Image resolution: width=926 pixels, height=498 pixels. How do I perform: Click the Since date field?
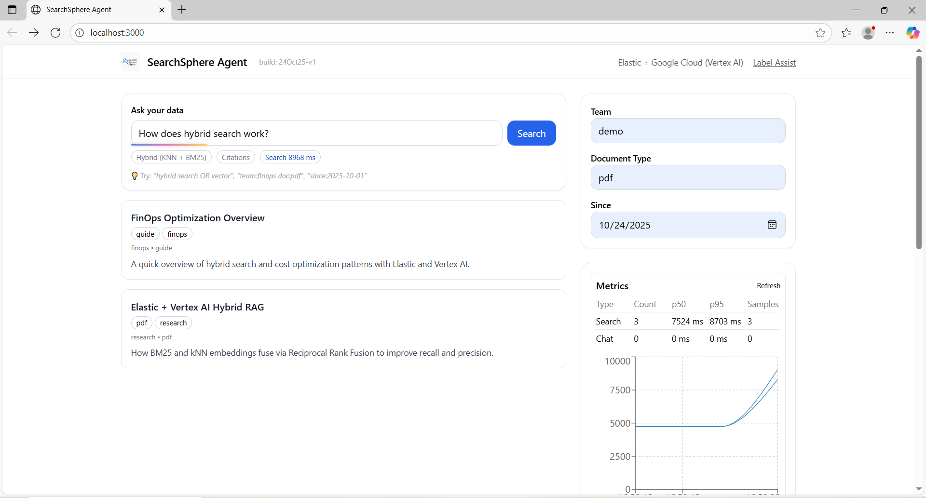coord(688,225)
